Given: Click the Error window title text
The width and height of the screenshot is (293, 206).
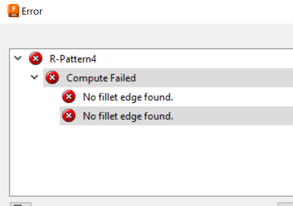Looking at the screenshot, I should [x=32, y=11].
